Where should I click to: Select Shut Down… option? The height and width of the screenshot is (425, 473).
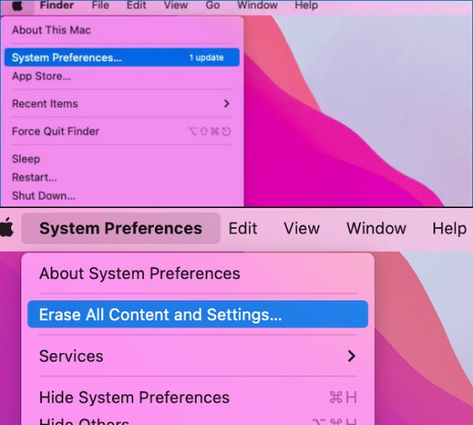[43, 196]
